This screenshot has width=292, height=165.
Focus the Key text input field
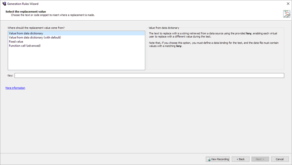(149, 76)
